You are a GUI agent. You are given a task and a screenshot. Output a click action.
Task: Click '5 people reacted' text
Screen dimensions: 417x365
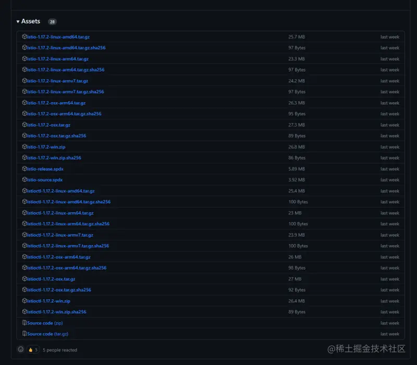[x=60, y=351]
